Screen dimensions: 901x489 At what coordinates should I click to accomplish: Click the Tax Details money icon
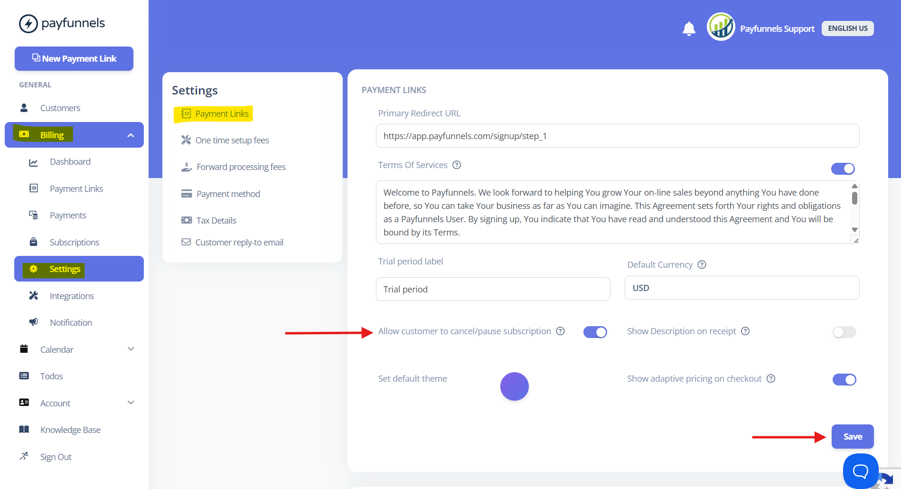coord(187,220)
